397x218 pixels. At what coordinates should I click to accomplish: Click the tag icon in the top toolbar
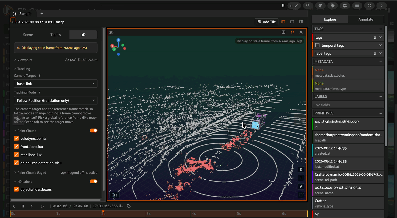333,6
